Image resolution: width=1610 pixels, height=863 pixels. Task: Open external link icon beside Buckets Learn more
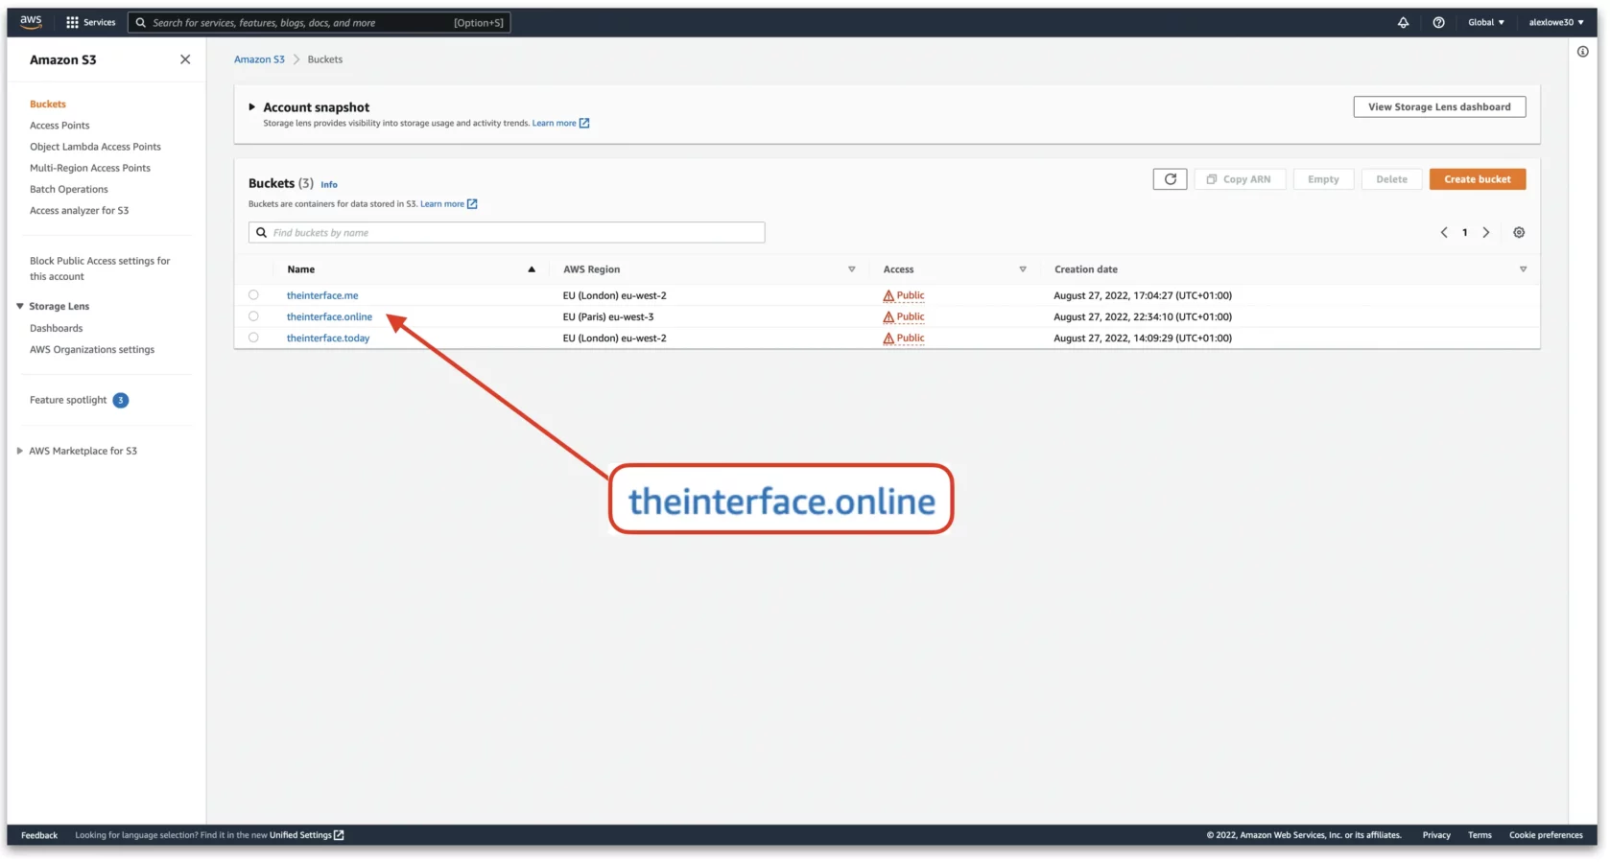coord(472,204)
